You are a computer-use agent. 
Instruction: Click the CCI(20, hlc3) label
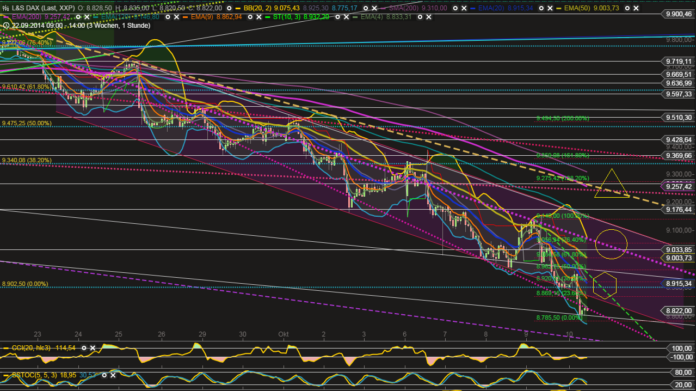(31, 348)
